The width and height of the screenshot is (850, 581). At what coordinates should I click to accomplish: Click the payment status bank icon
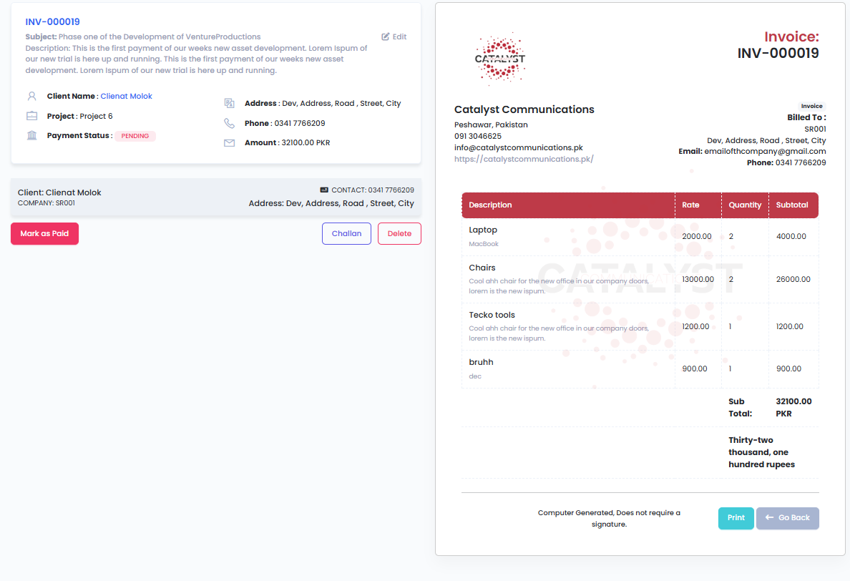point(32,135)
